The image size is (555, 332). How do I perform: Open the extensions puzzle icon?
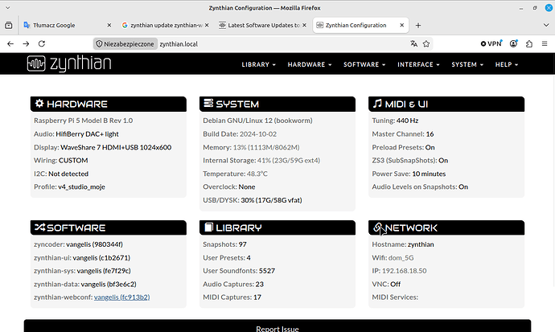(529, 44)
